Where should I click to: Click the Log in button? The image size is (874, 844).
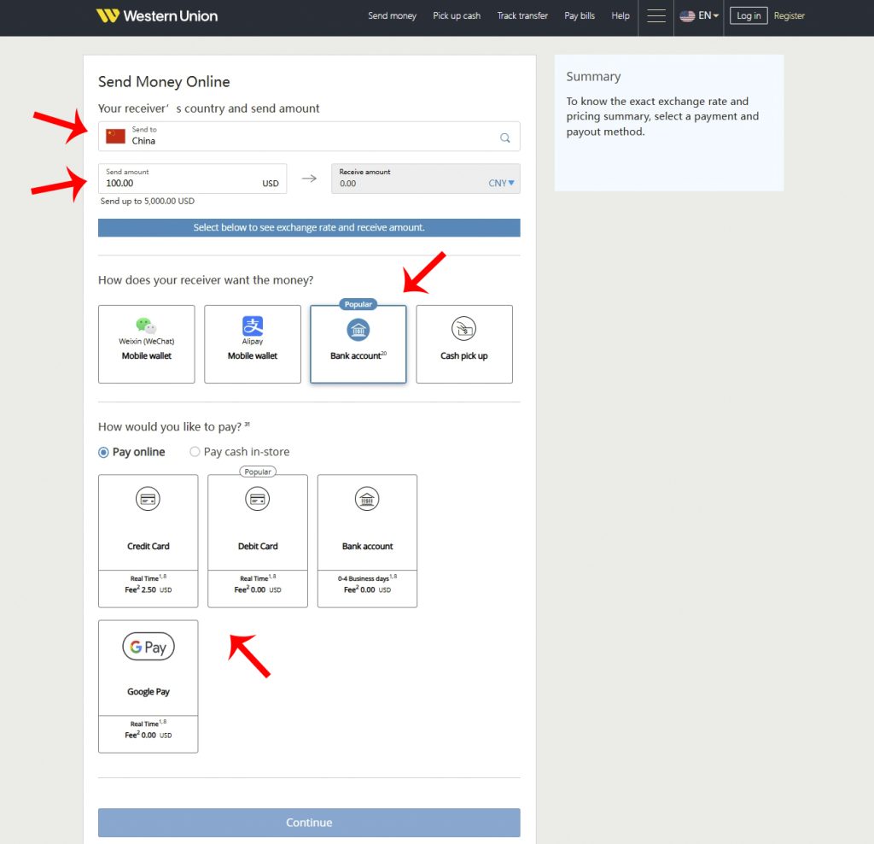[x=749, y=15]
